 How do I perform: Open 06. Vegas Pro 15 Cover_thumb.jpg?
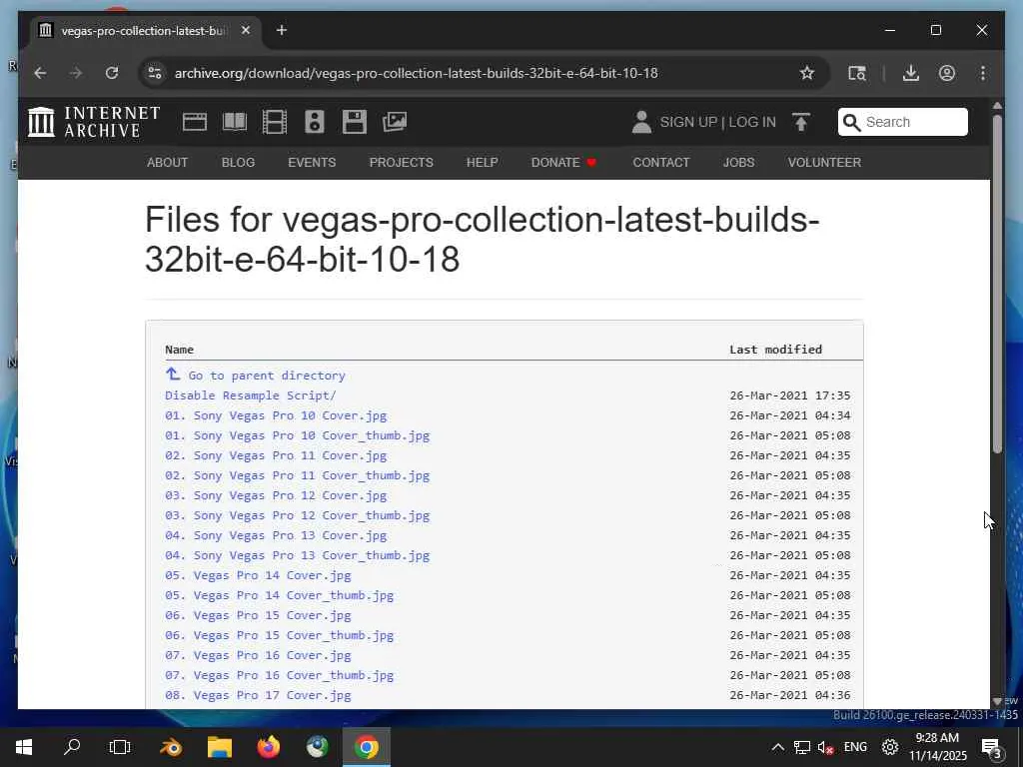pyautogui.click(x=280, y=635)
